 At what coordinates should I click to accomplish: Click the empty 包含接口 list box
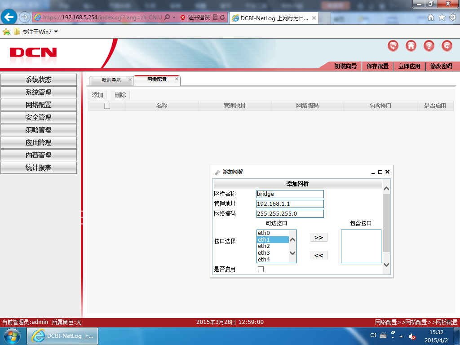coord(361,247)
